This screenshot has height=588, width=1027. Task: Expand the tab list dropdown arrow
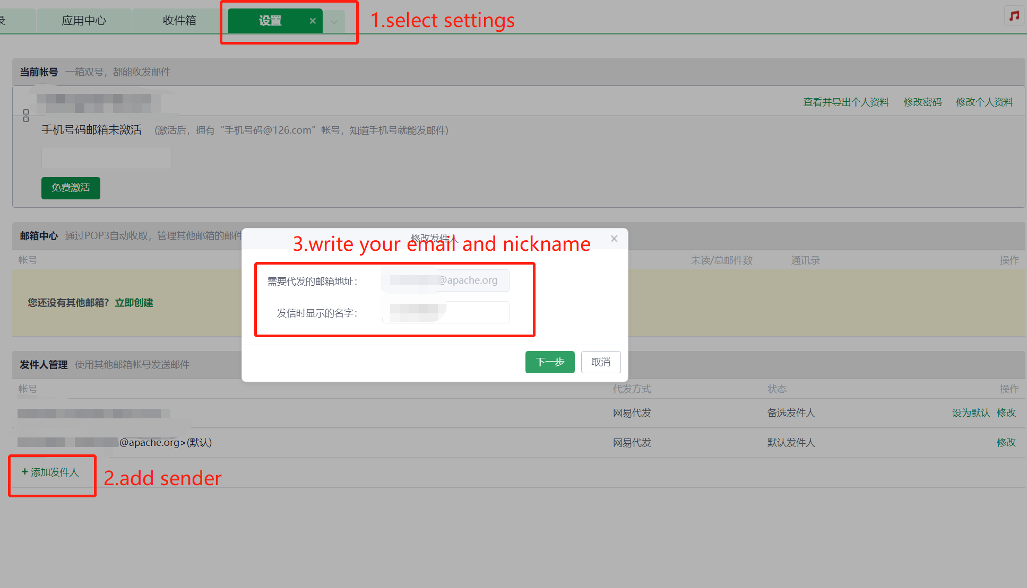click(334, 22)
